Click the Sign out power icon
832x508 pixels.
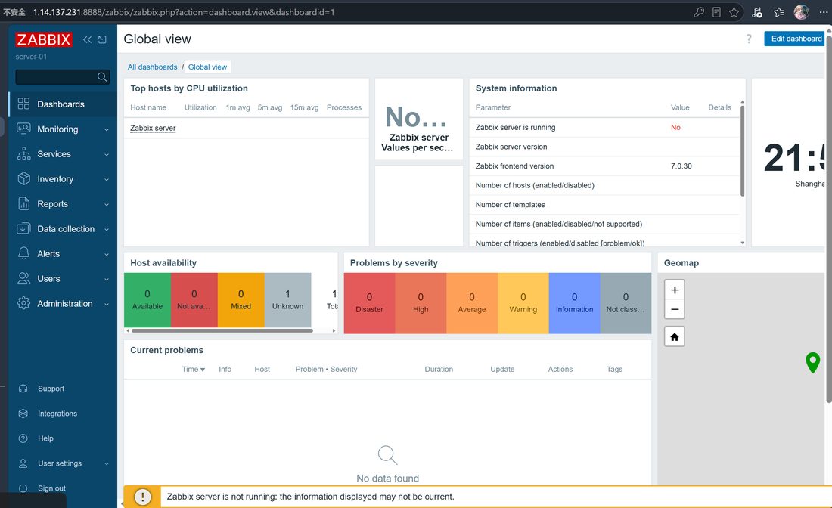click(x=23, y=488)
